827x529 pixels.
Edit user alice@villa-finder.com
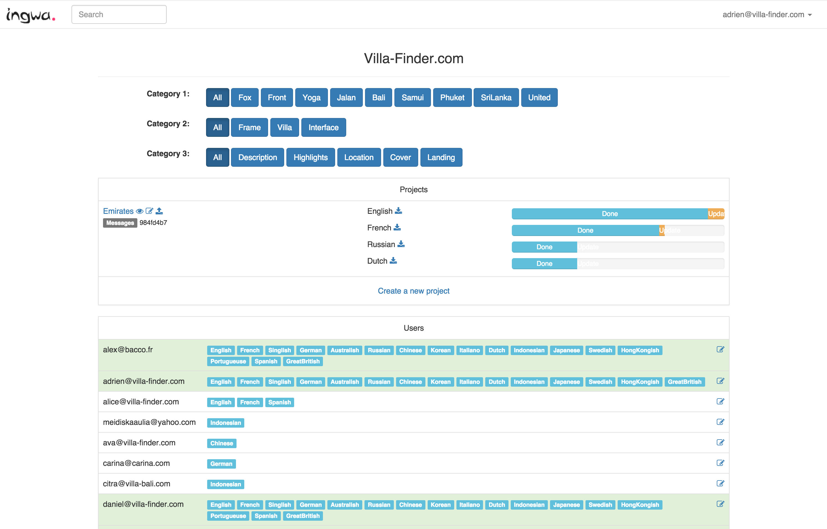click(x=720, y=402)
